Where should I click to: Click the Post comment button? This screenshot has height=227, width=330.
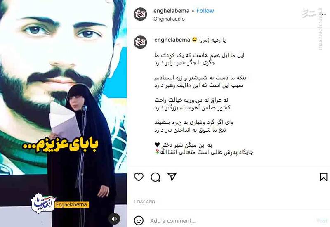tap(322, 221)
